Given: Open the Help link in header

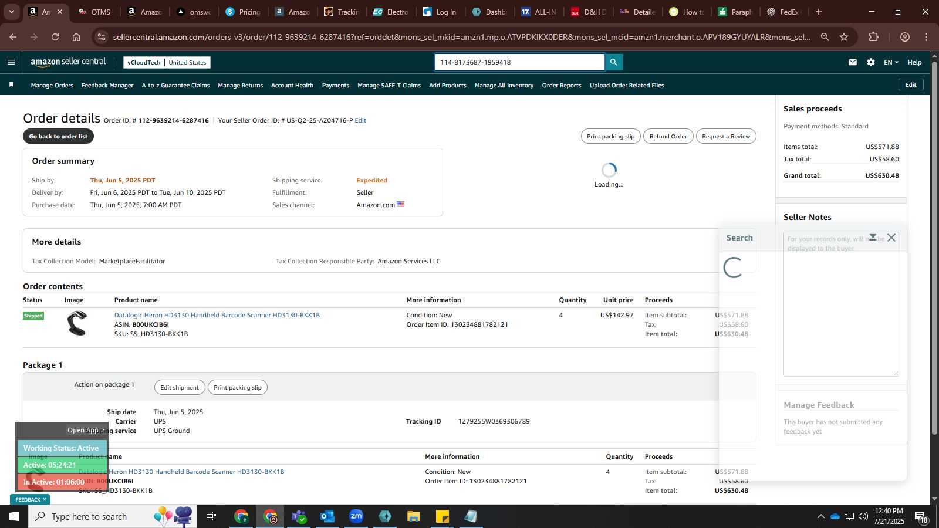Looking at the screenshot, I should point(914,62).
